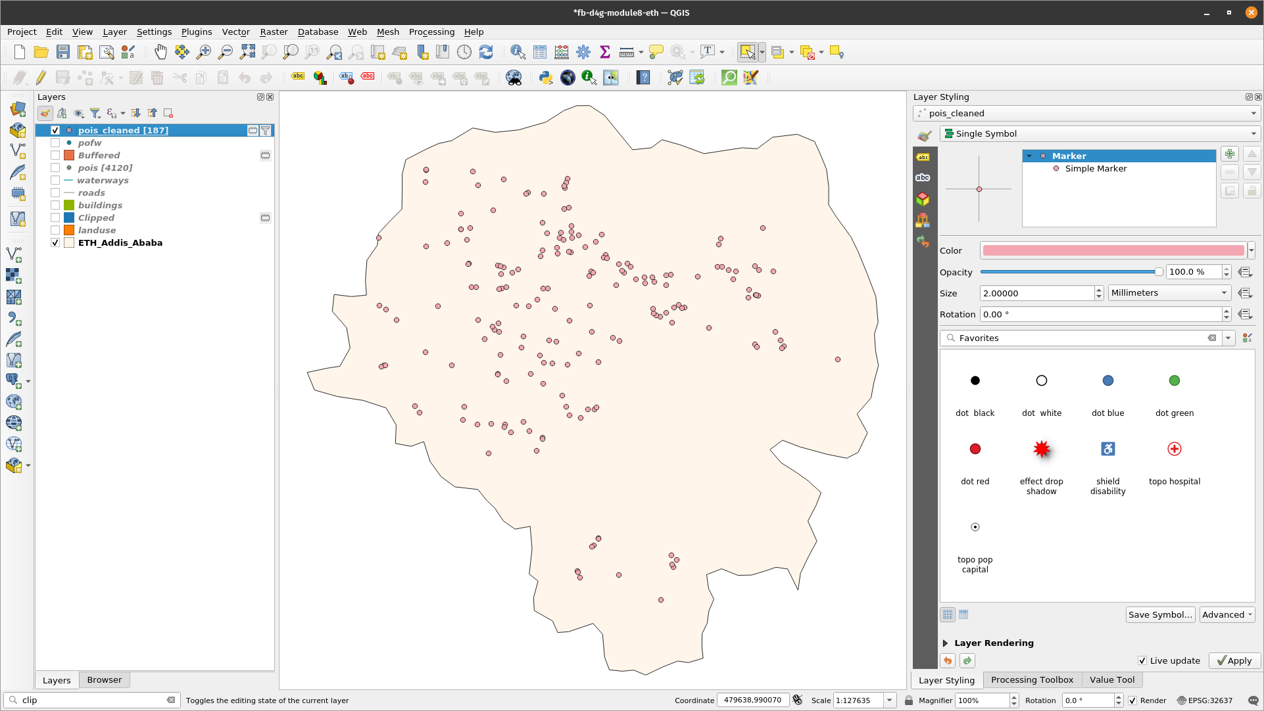Open the Processing menu
1264x711 pixels.
(x=431, y=32)
